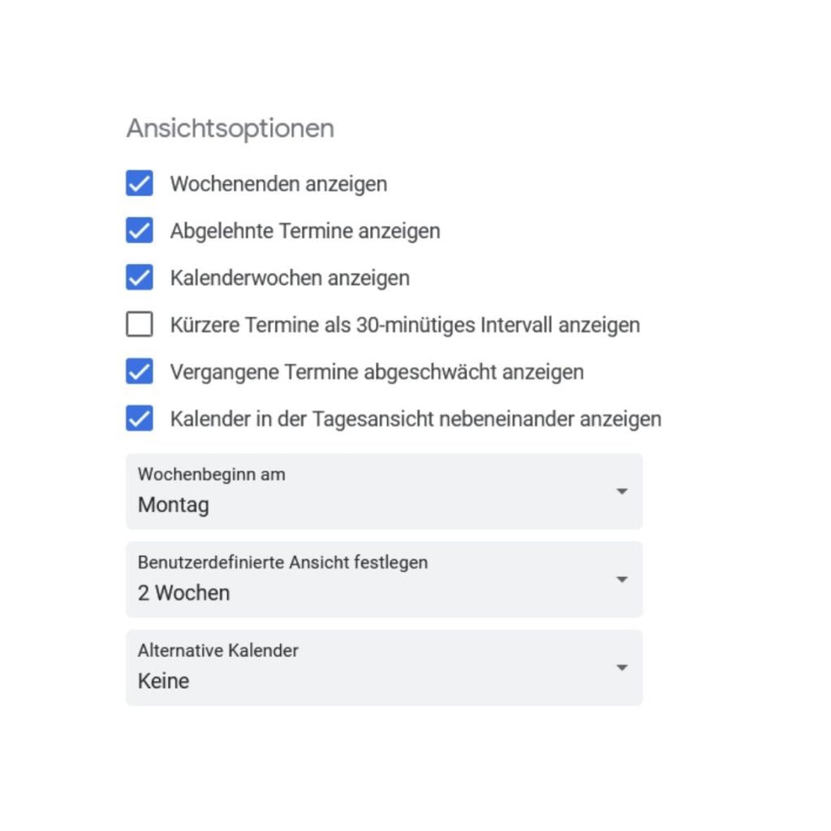
Task: Click the Alternative Kalender dropdown arrow
Action: pyautogui.click(x=622, y=667)
